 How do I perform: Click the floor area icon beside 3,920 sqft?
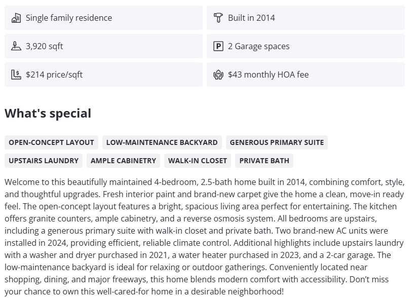(x=16, y=46)
